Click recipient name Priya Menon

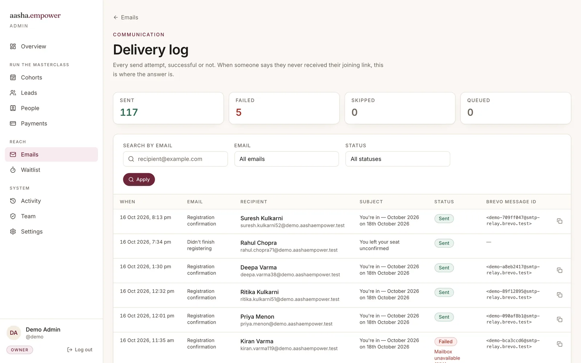(x=257, y=317)
